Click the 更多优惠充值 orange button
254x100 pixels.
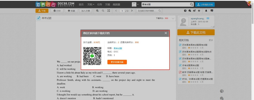pos(117,62)
